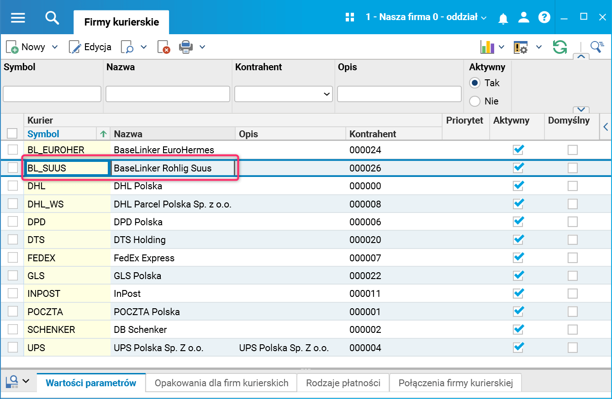Open the user account icon
This screenshot has height=399, width=612.
pyautogui.click(x=523, y=17)
